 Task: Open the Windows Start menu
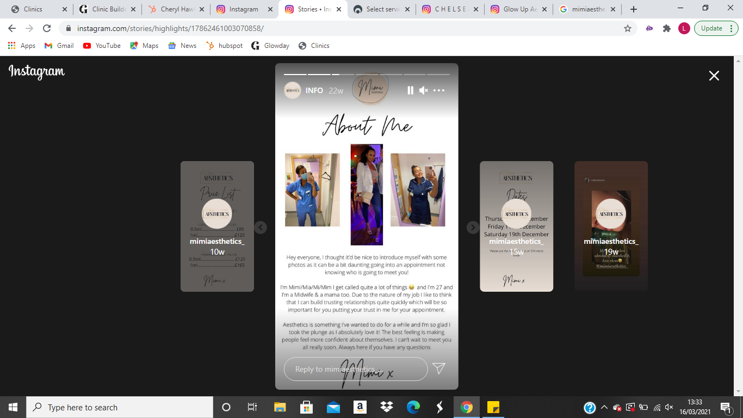pos(13,407)
